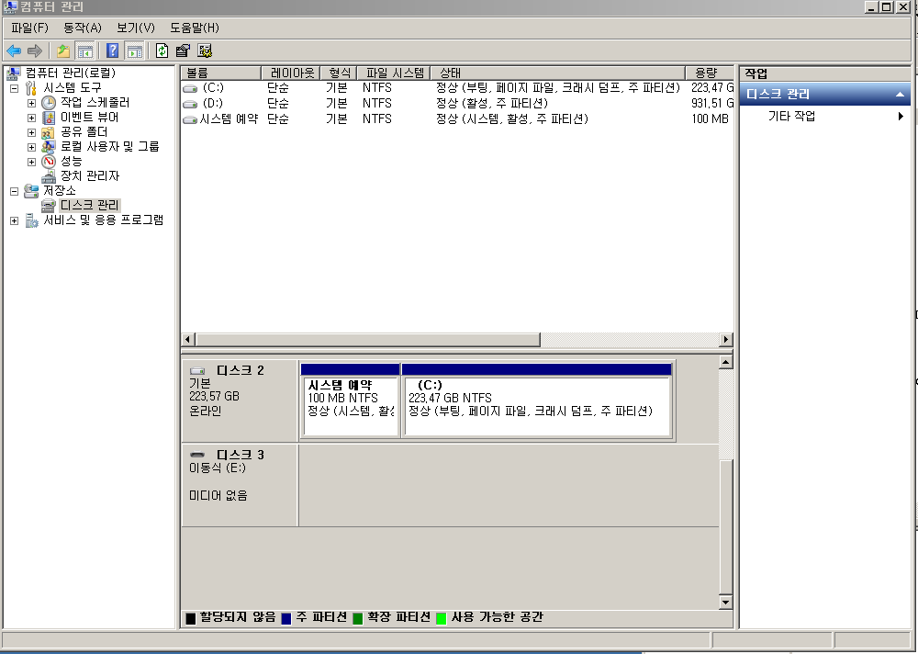Click the 디스크 2 disk icon
The height and width of the screenshot is (654, 918).
point(197,371)
